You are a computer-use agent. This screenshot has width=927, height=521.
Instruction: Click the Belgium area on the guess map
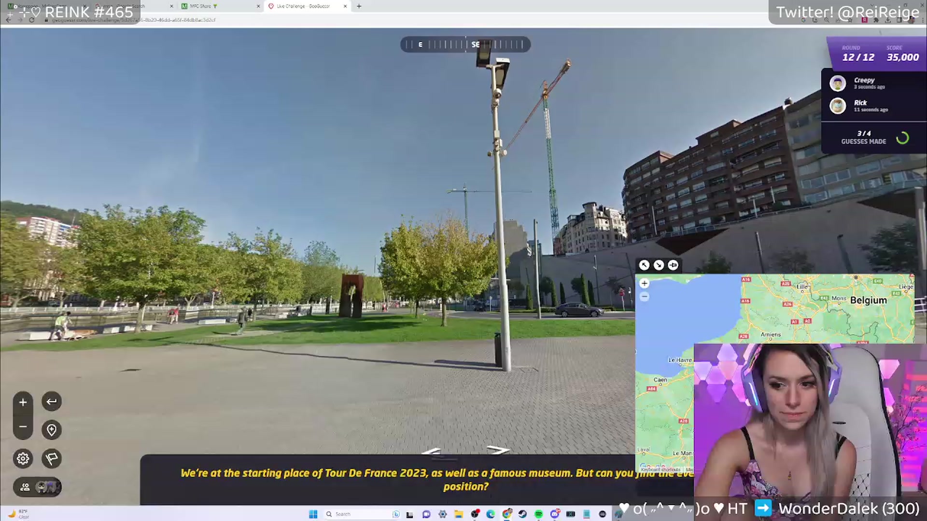(868, 300)
